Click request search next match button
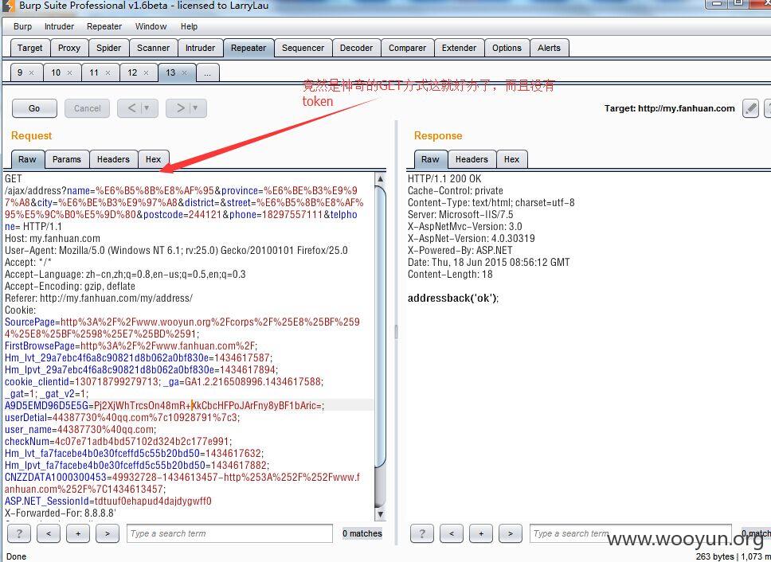 point(108,533)
